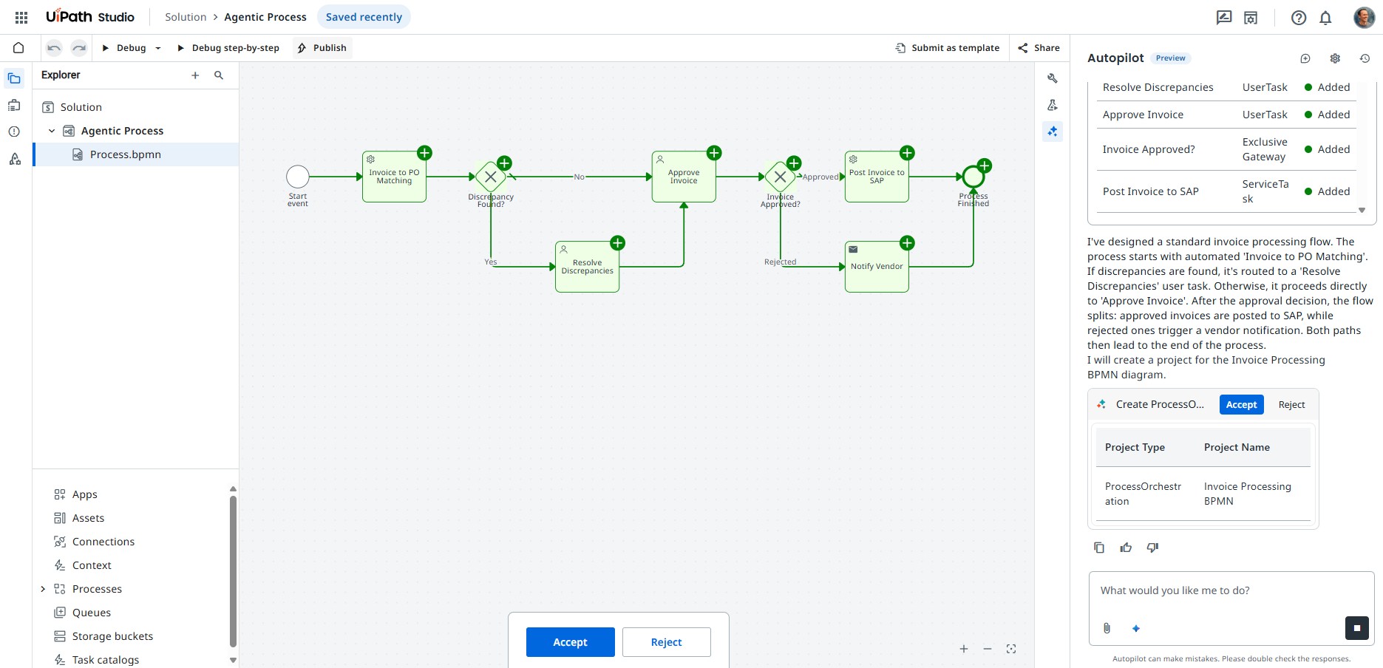Screen dimensions: 1383x668
Task: Type in the Autopilot prompt field
Action: click(x=1231, y=590)
